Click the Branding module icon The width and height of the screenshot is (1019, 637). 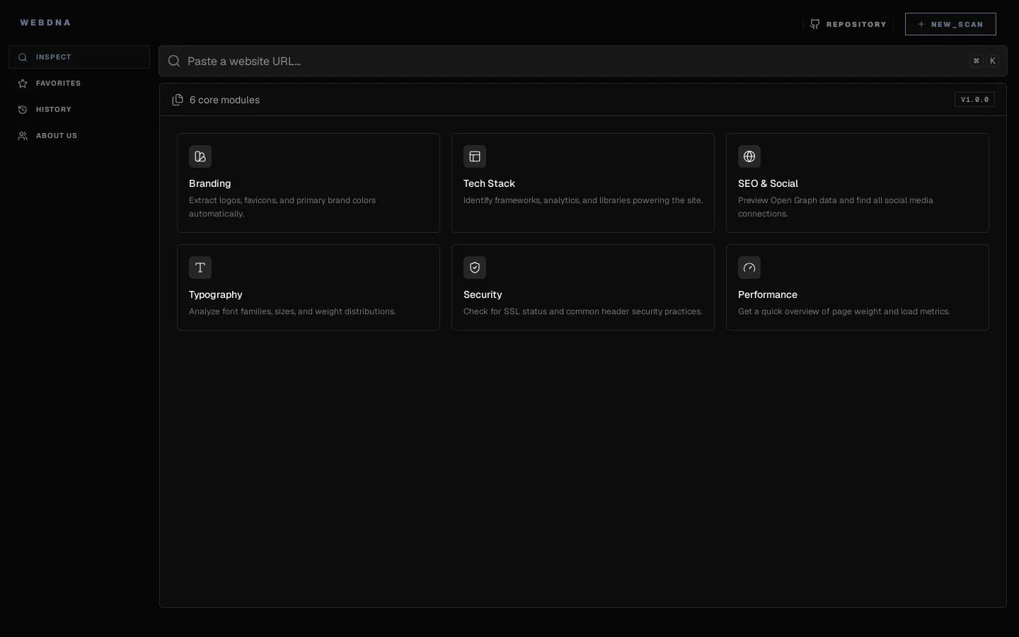(x=200, y=156)
